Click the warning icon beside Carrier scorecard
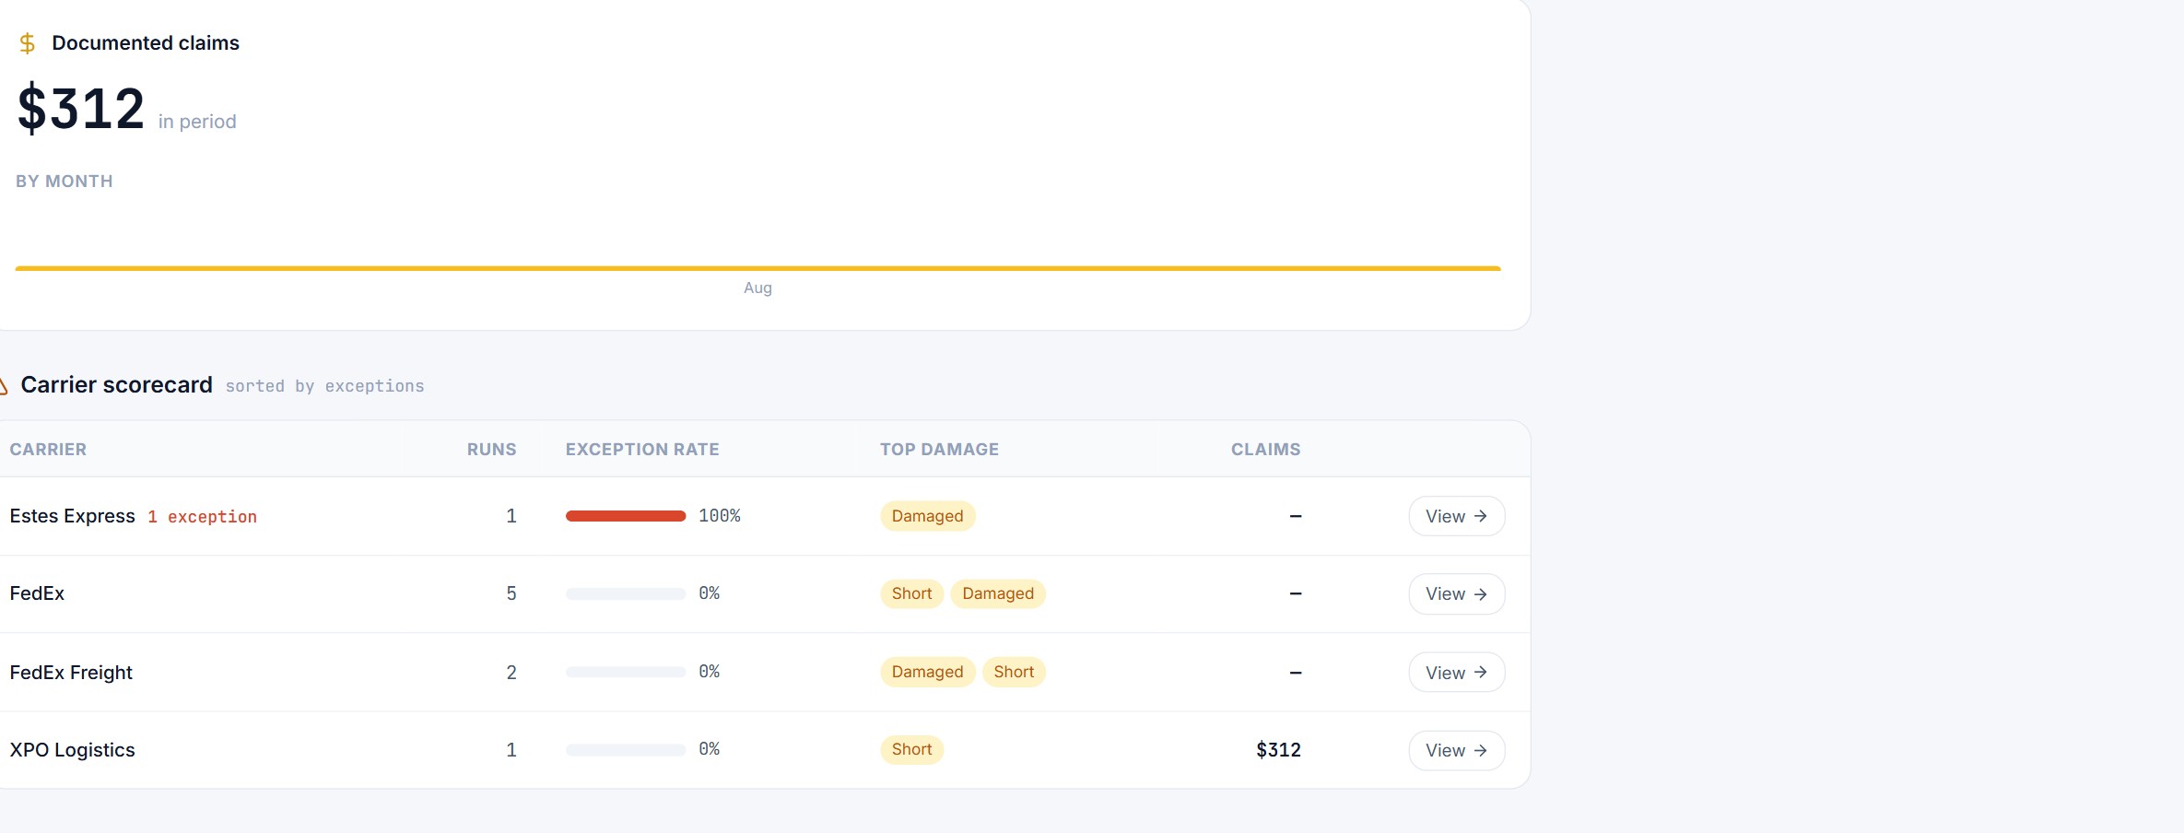 3,385
